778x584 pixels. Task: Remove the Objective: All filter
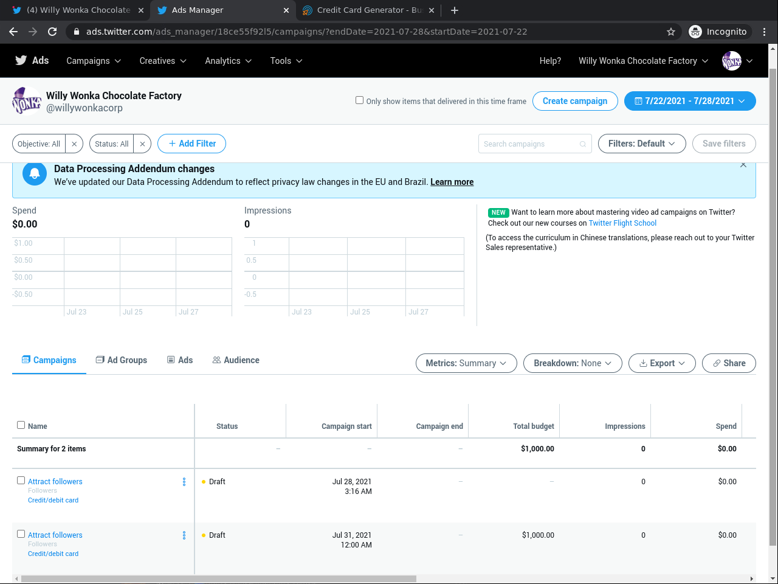click(74, 144)
